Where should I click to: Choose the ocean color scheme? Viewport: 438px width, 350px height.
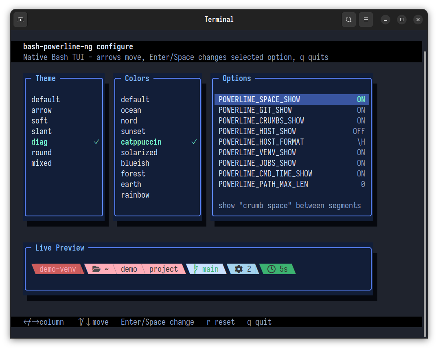(x=131, y=110)
